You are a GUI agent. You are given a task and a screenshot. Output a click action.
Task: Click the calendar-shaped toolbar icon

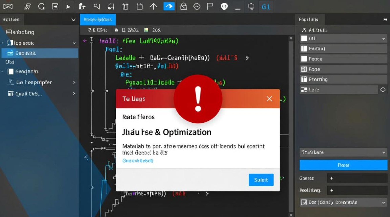click(140, 6)
